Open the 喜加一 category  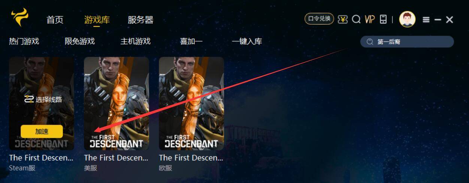pos(191,41)
